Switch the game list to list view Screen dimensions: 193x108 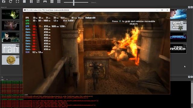(x=52, y=1)
